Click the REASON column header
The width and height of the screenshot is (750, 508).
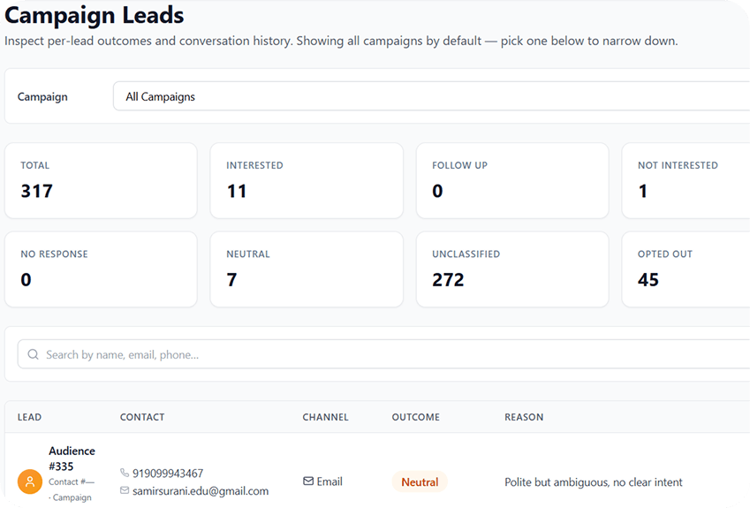(x=524, y=417)
